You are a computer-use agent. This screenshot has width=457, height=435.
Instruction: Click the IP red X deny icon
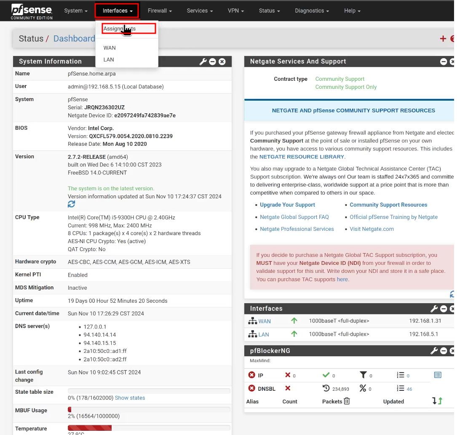[x=288, y=375]
